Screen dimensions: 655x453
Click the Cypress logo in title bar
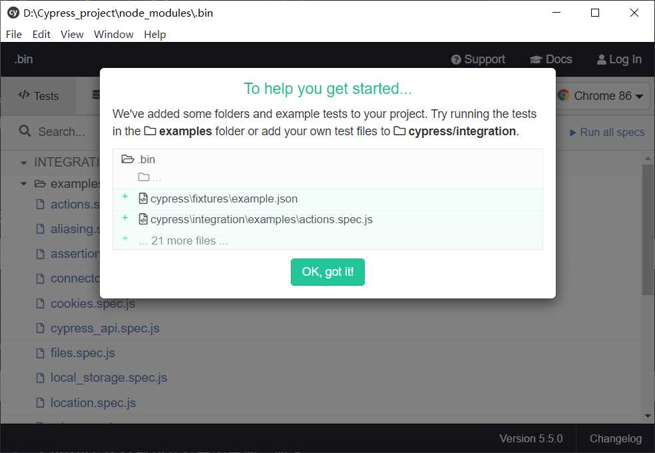(x=13, y=13)
